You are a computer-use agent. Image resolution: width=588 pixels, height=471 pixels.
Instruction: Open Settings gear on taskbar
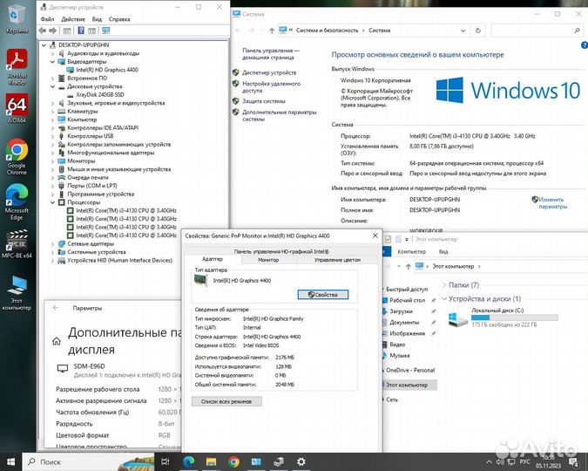coord(301,461)
